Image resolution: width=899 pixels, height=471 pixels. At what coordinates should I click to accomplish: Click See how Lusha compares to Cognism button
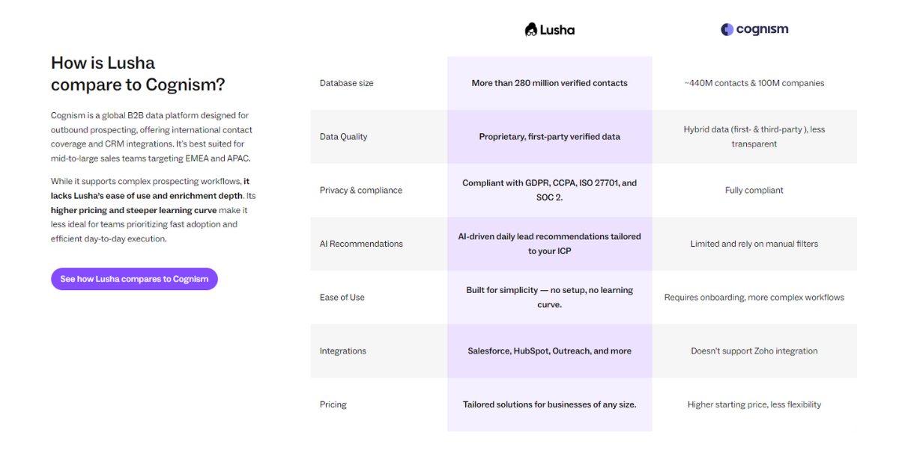134,279
